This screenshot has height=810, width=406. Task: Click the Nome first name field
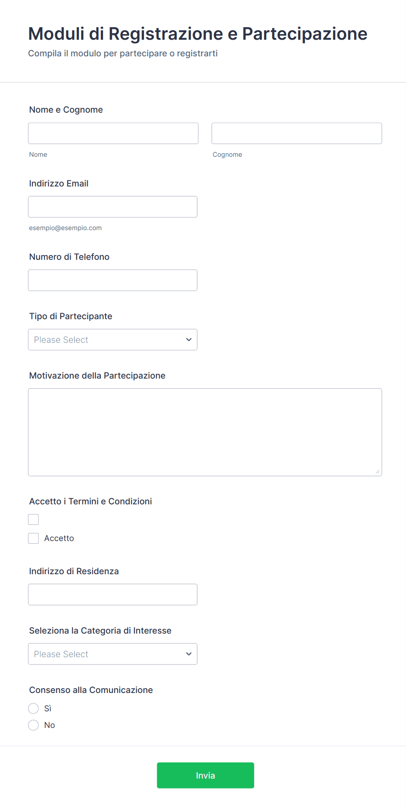tap(113, 133)
